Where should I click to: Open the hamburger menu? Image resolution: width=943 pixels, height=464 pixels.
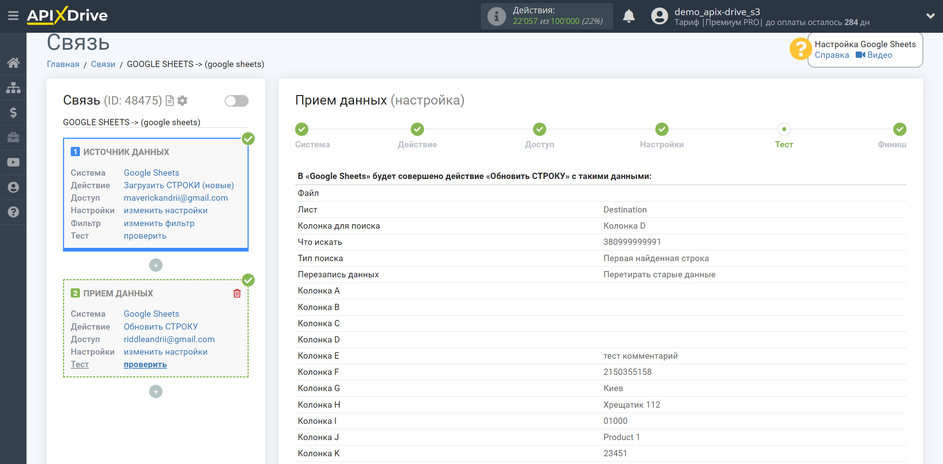coord(13,16)
